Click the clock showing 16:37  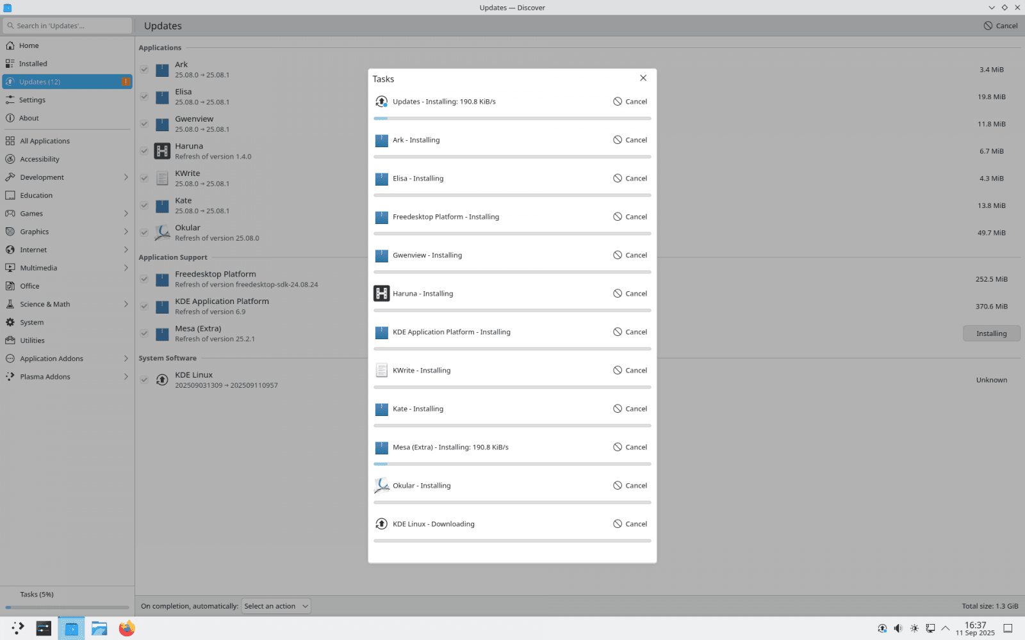pyautogui.click(x=975, y=628)
